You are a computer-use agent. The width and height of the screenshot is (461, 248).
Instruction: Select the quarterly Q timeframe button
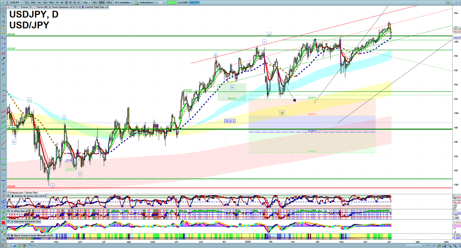click(78, 3)
